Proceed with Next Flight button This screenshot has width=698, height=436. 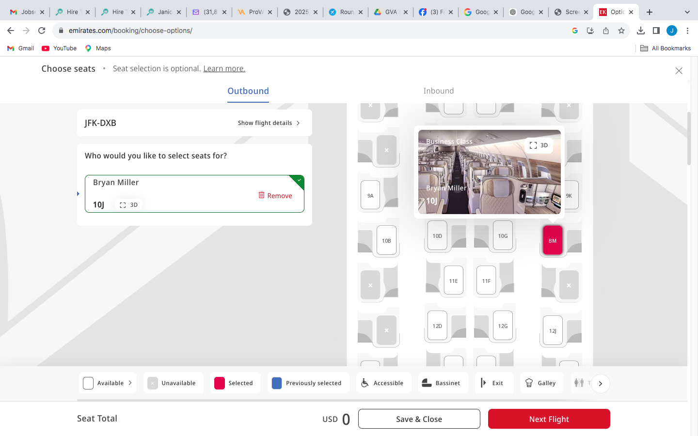point(549,419)
